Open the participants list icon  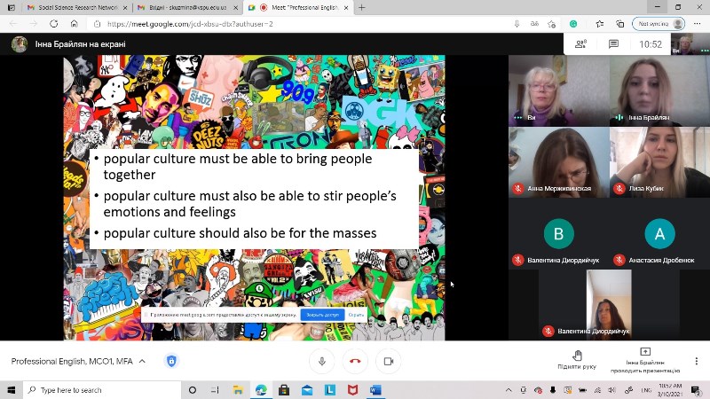click(580, 43)
